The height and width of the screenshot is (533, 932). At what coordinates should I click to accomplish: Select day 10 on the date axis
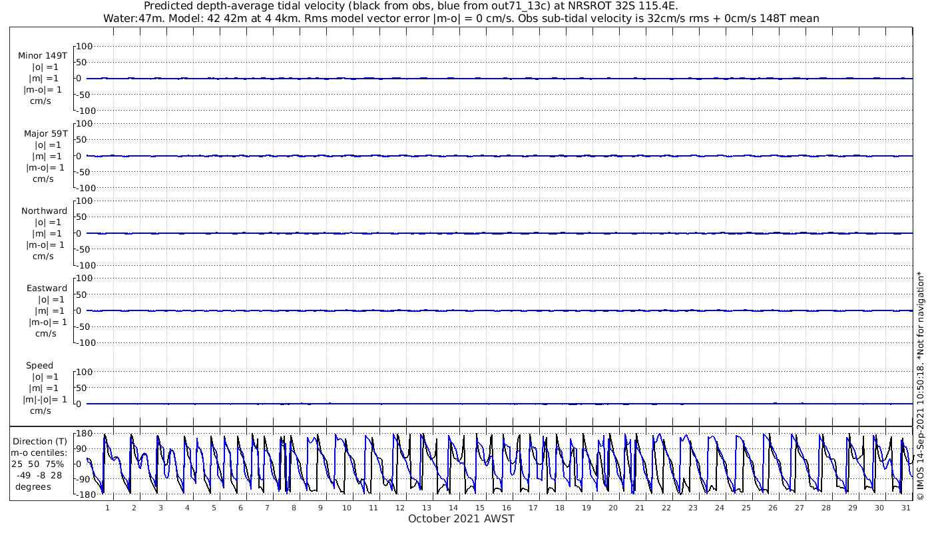point(347,508)
